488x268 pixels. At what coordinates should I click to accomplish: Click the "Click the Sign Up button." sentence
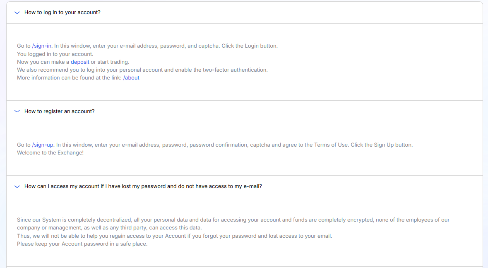[382, 145]
